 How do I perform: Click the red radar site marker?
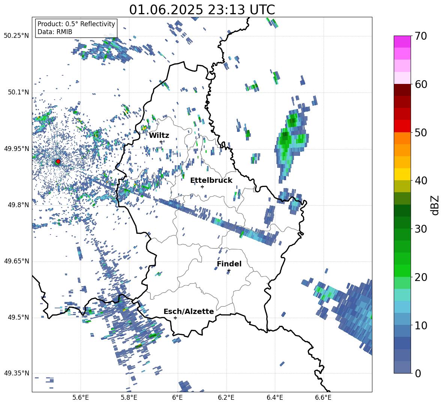point(58,161)
